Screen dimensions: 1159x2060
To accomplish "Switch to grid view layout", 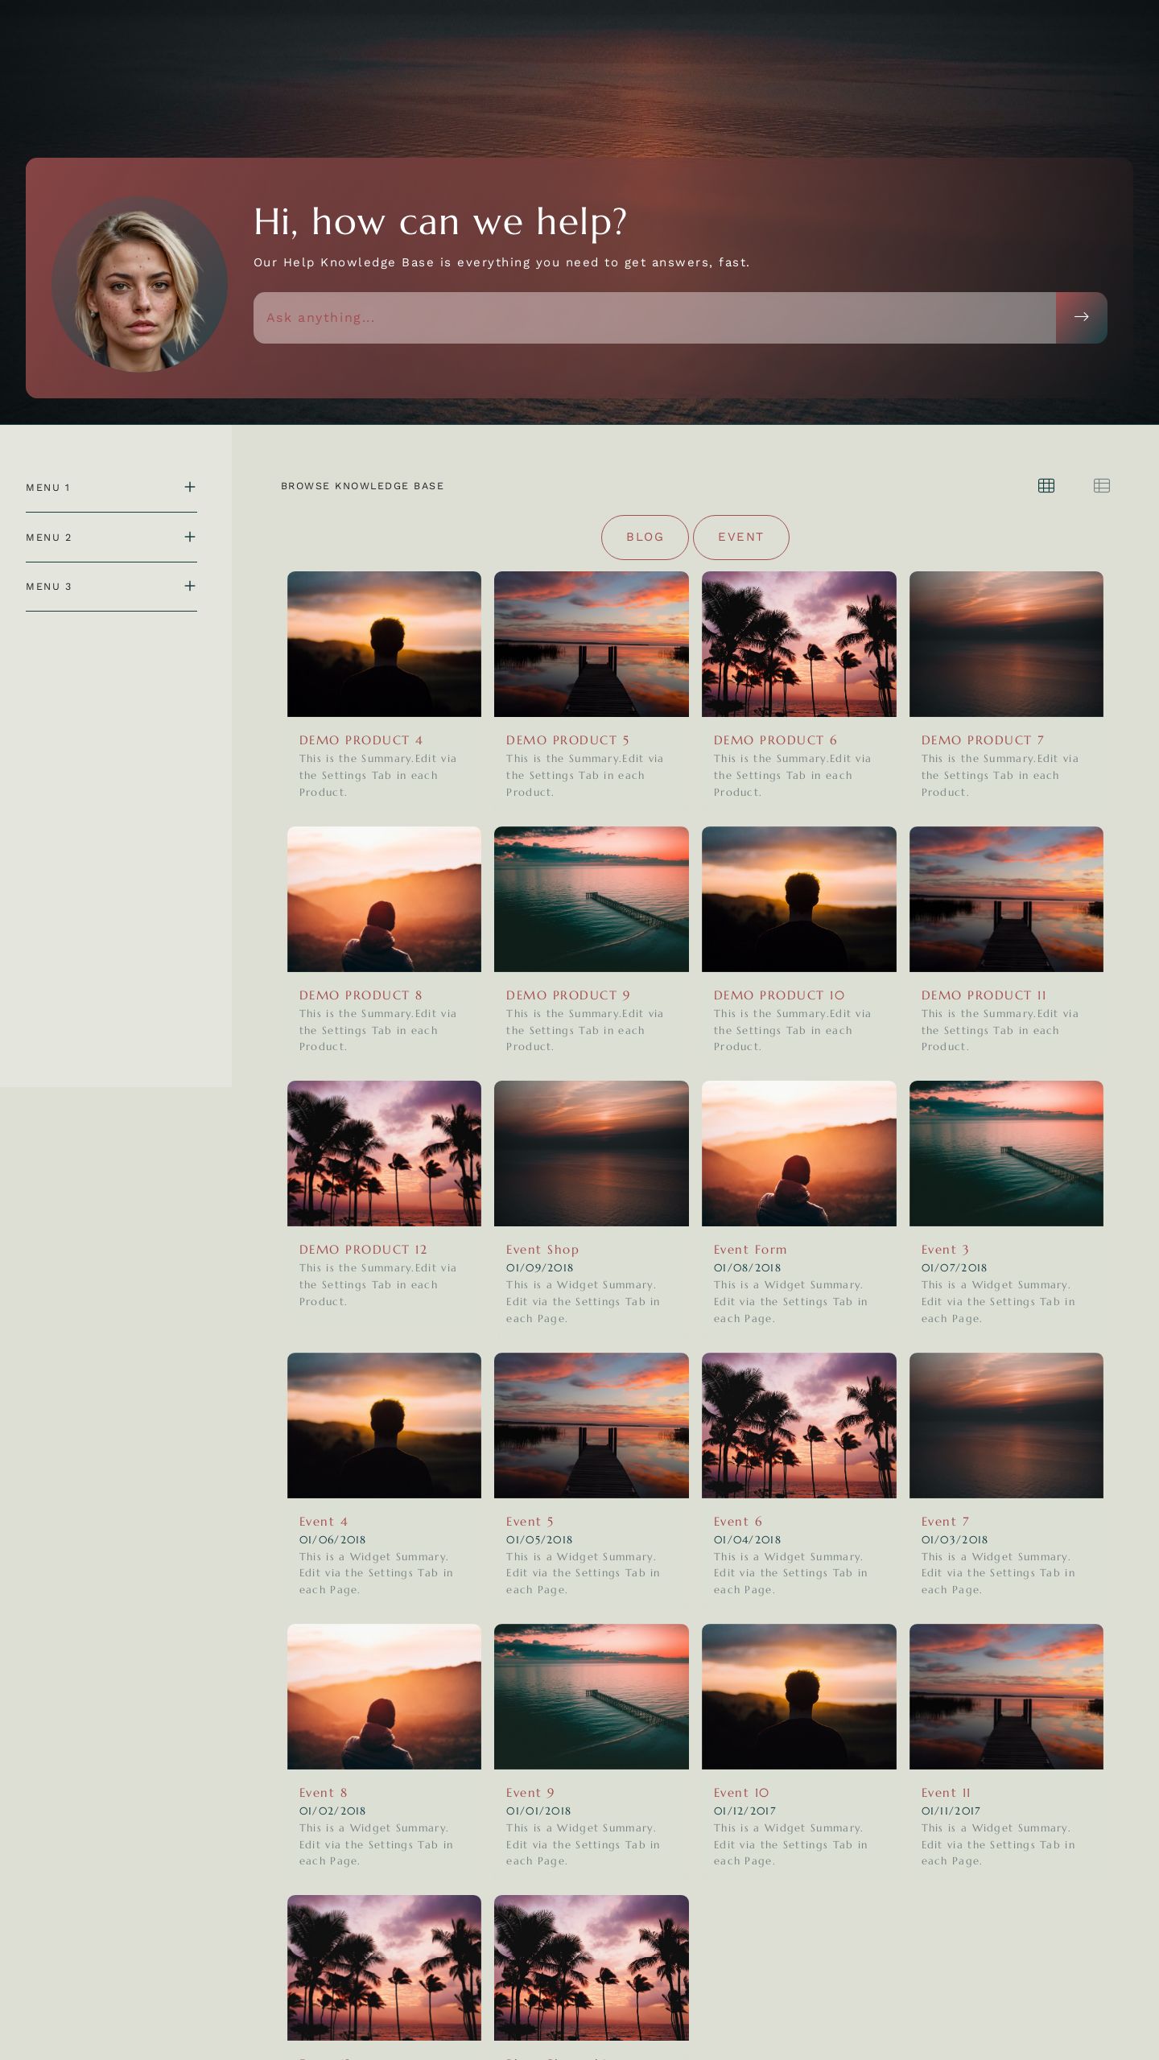I will pyautogui.click(x=1046, y=485).
